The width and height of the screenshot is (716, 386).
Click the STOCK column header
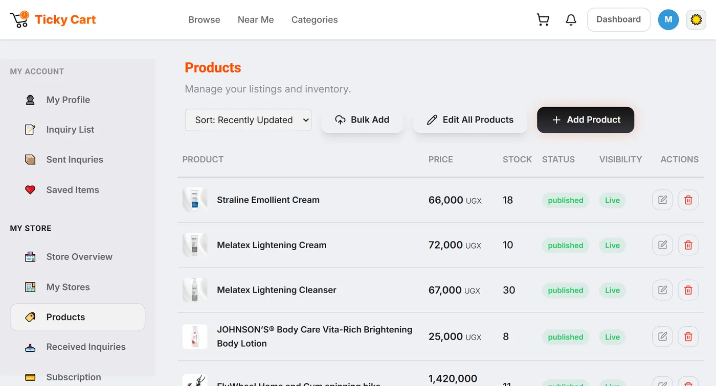click(518, 159)
